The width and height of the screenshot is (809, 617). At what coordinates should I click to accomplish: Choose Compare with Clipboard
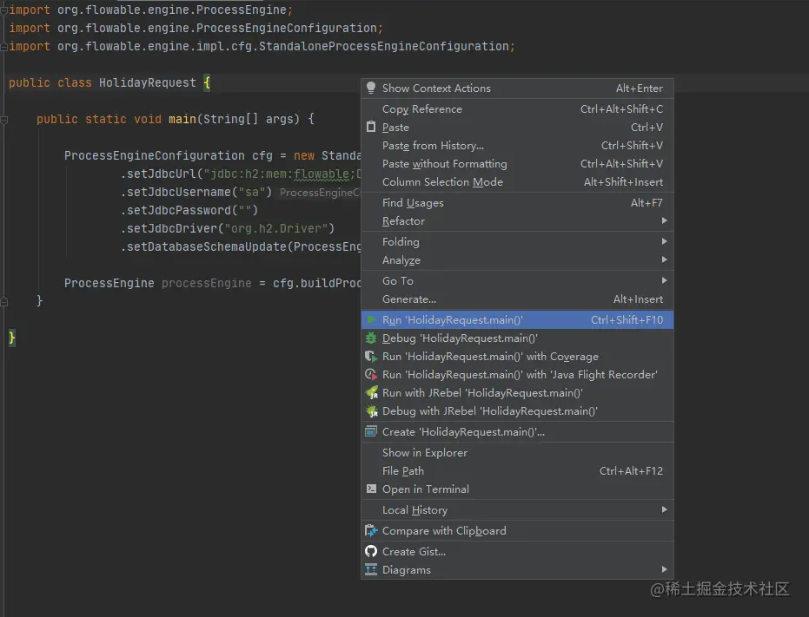[444, 531]
